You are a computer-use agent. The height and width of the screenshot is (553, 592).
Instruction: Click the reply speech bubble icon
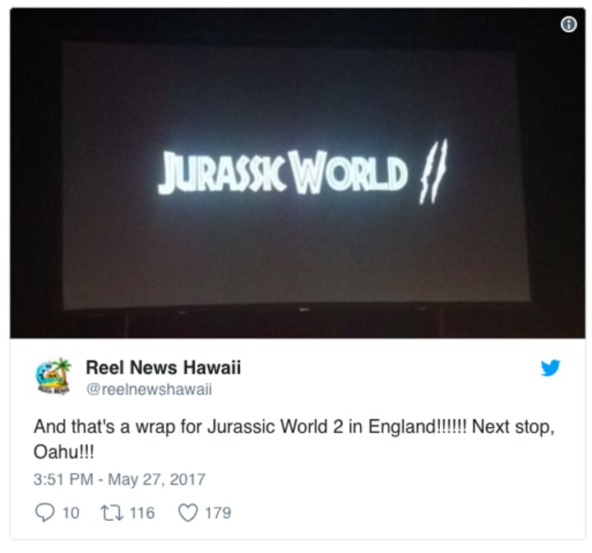click(x=44, y=513)
